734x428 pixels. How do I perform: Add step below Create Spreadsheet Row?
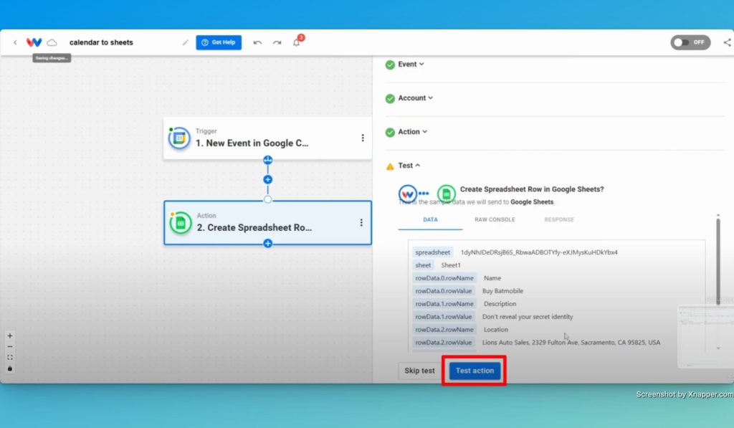point(268,244)
